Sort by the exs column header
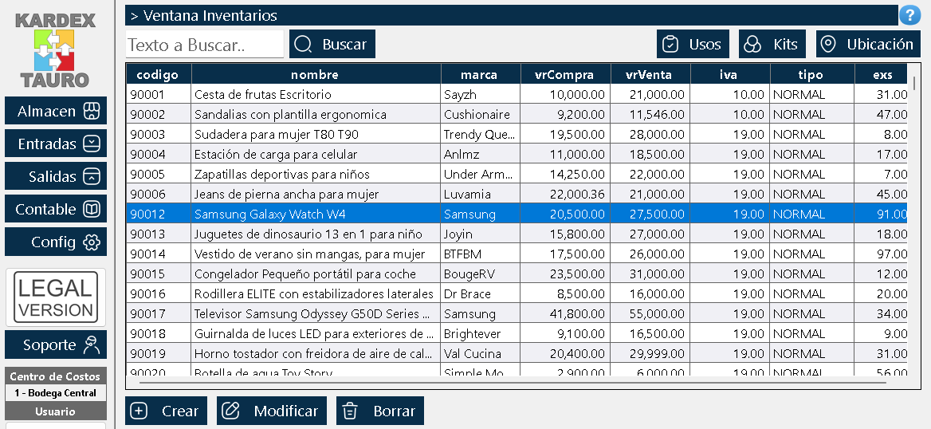This screenshot has width=931, height=429. click(881, 74)
